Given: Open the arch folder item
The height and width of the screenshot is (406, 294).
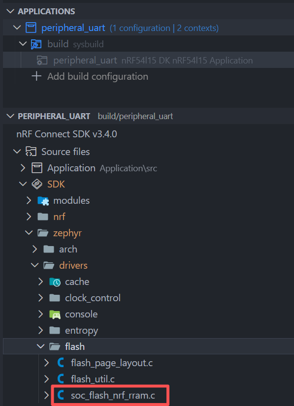Looking at the screenshot, I should coord(68,249).
